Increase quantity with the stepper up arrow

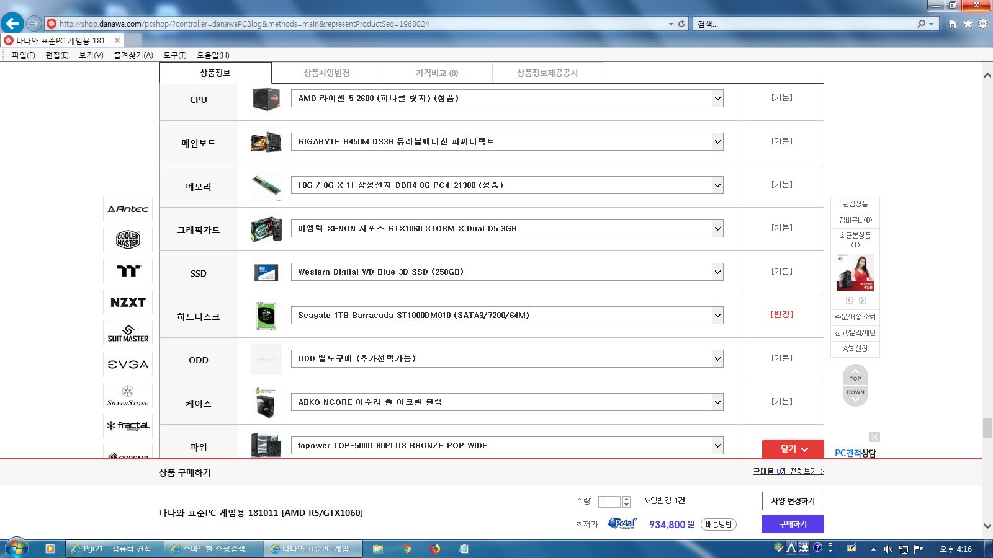coord(626,498)
